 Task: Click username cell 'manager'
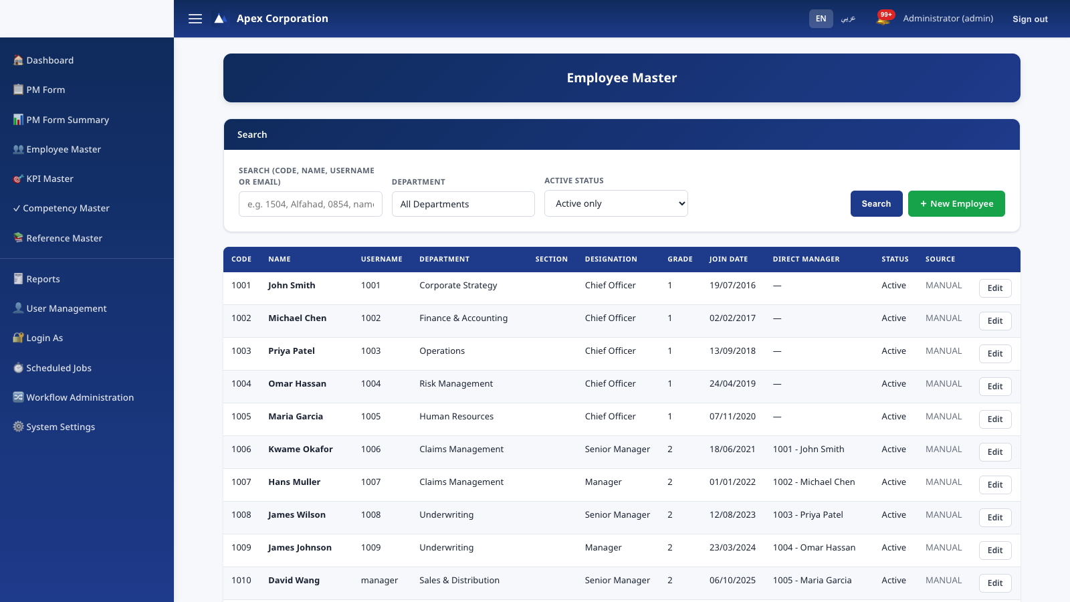pyautogui.click(x=379, y=581)
